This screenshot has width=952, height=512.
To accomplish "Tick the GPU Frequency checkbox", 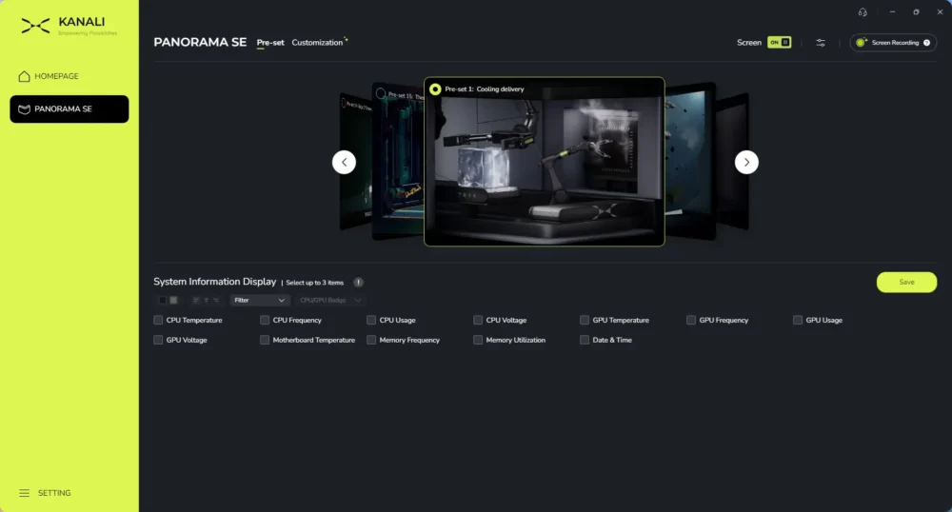I will click(x=691, y=321).
